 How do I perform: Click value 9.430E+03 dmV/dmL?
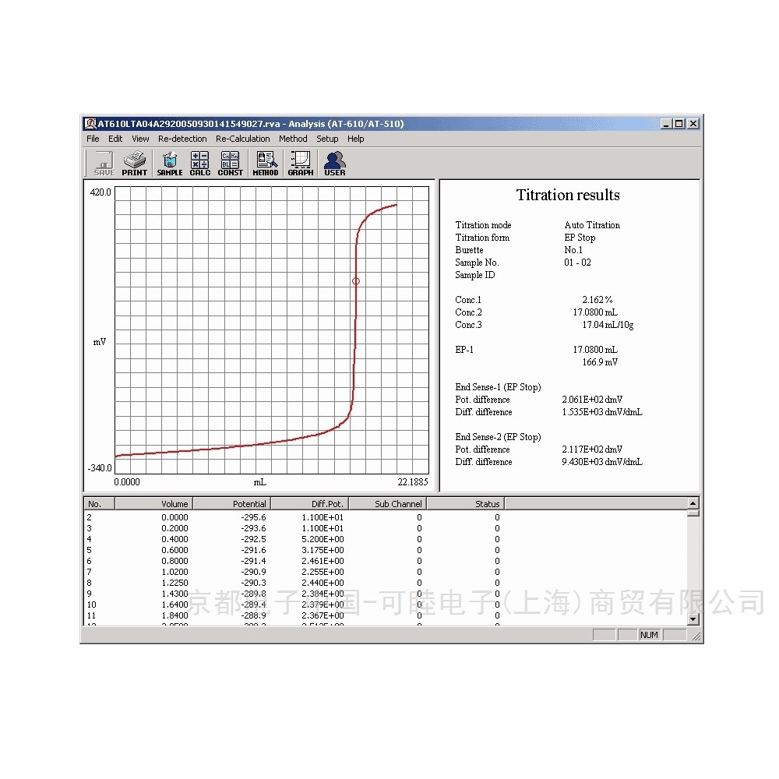pyautogui.click(x=602, y=461)
